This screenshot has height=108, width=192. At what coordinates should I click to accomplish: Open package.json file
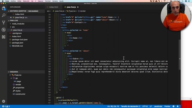tap(17, 43)
